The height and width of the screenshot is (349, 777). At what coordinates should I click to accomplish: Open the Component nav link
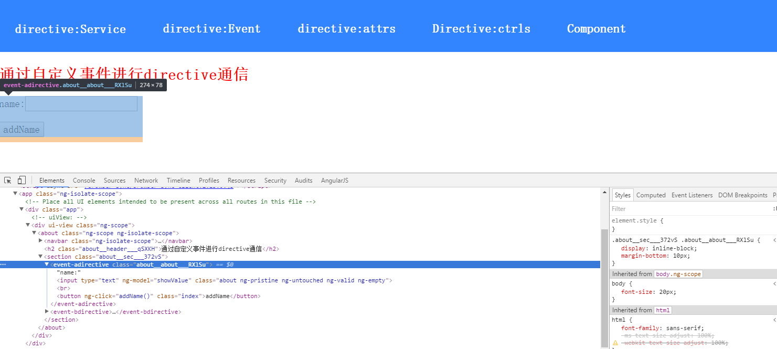[597, 29]
